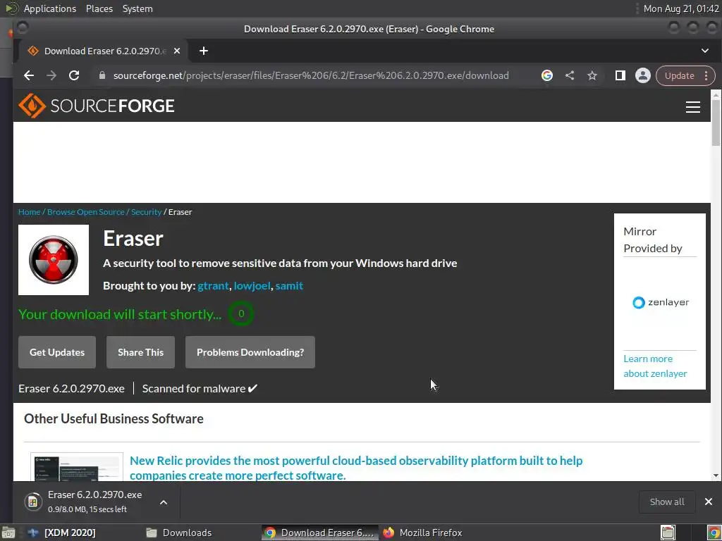The image size is (722, 541).
Task: Click the address bar URL field
Action: point(311,75)
